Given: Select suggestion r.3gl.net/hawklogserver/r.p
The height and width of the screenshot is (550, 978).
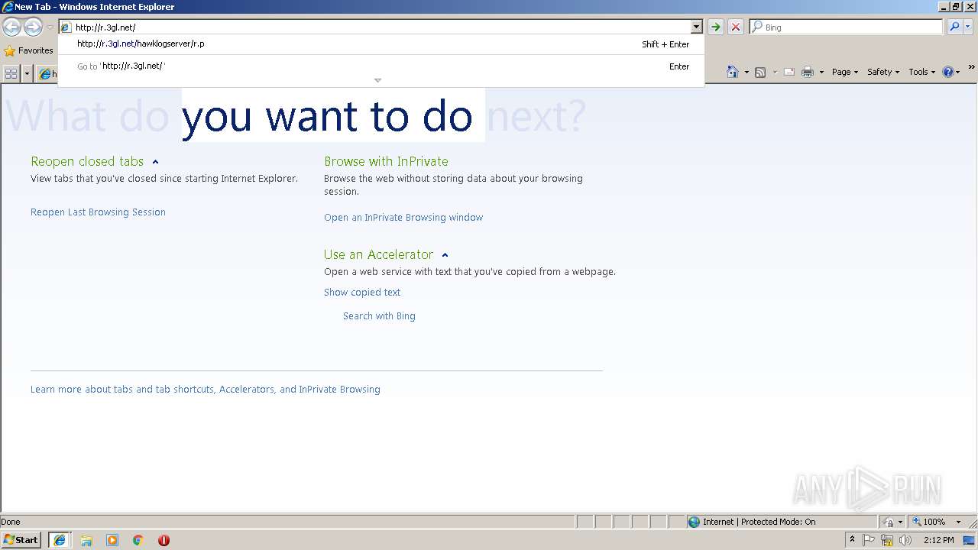Looking at the screenshot, I should pyautogui.click(x=381, y=44).
